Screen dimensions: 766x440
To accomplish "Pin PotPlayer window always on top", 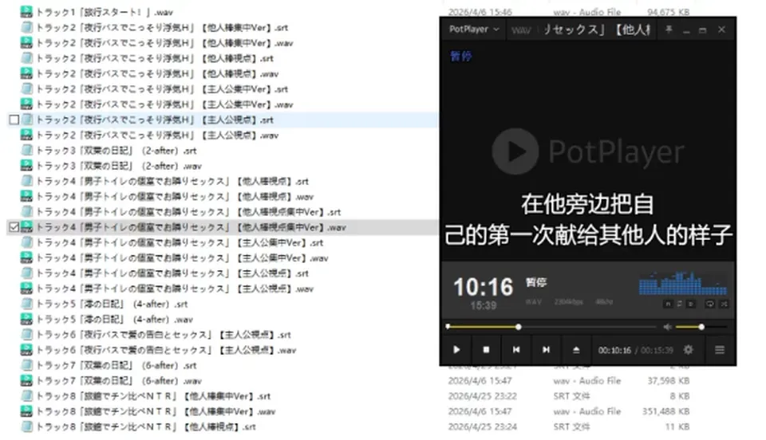I will (x=669, y=29).
